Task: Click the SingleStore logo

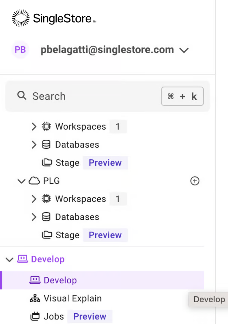Action: 54,18
